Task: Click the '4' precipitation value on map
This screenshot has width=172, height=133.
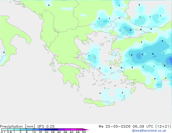Action: 130,30
